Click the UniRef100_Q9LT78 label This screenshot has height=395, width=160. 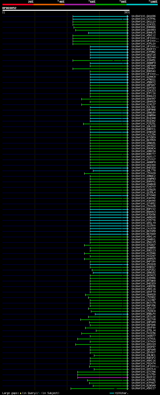(143, 171)
